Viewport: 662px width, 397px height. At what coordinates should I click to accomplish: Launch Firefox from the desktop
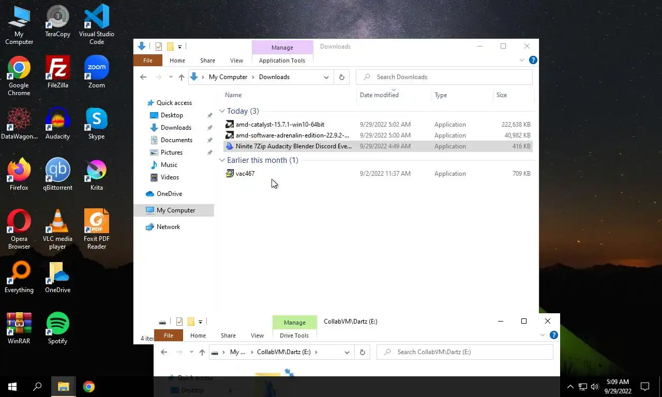point(19,174)
